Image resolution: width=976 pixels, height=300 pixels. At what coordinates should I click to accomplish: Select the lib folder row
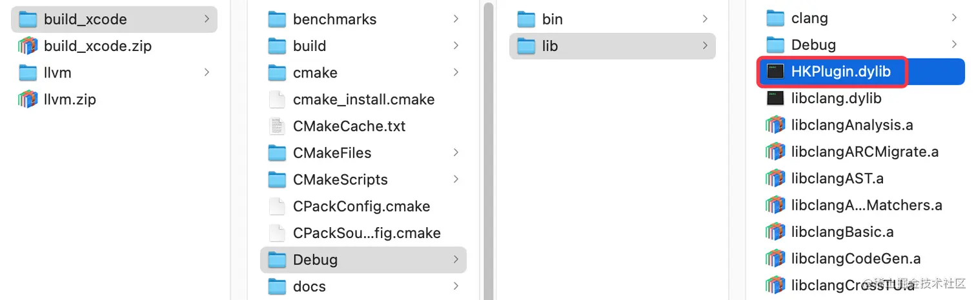point(612,46)
